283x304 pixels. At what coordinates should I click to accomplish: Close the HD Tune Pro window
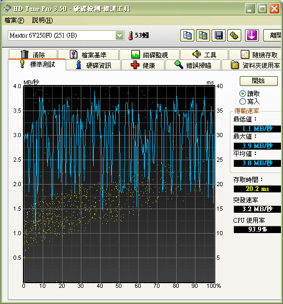[274, 9]
